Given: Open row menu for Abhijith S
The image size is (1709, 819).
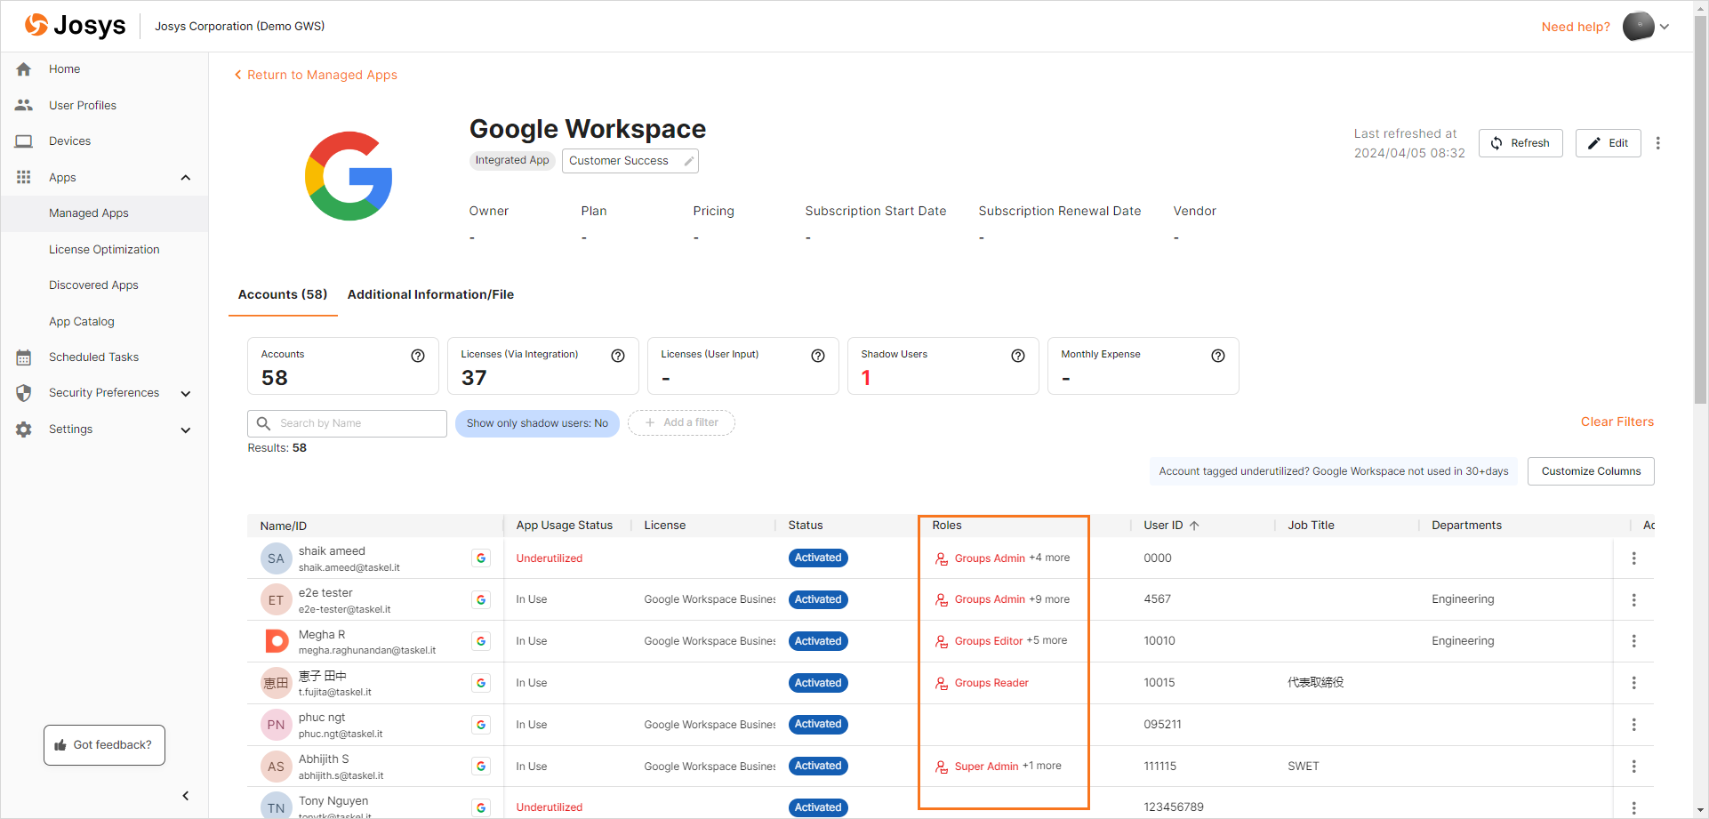Looking at the screenshot, I should click(x=1633, y=767).
